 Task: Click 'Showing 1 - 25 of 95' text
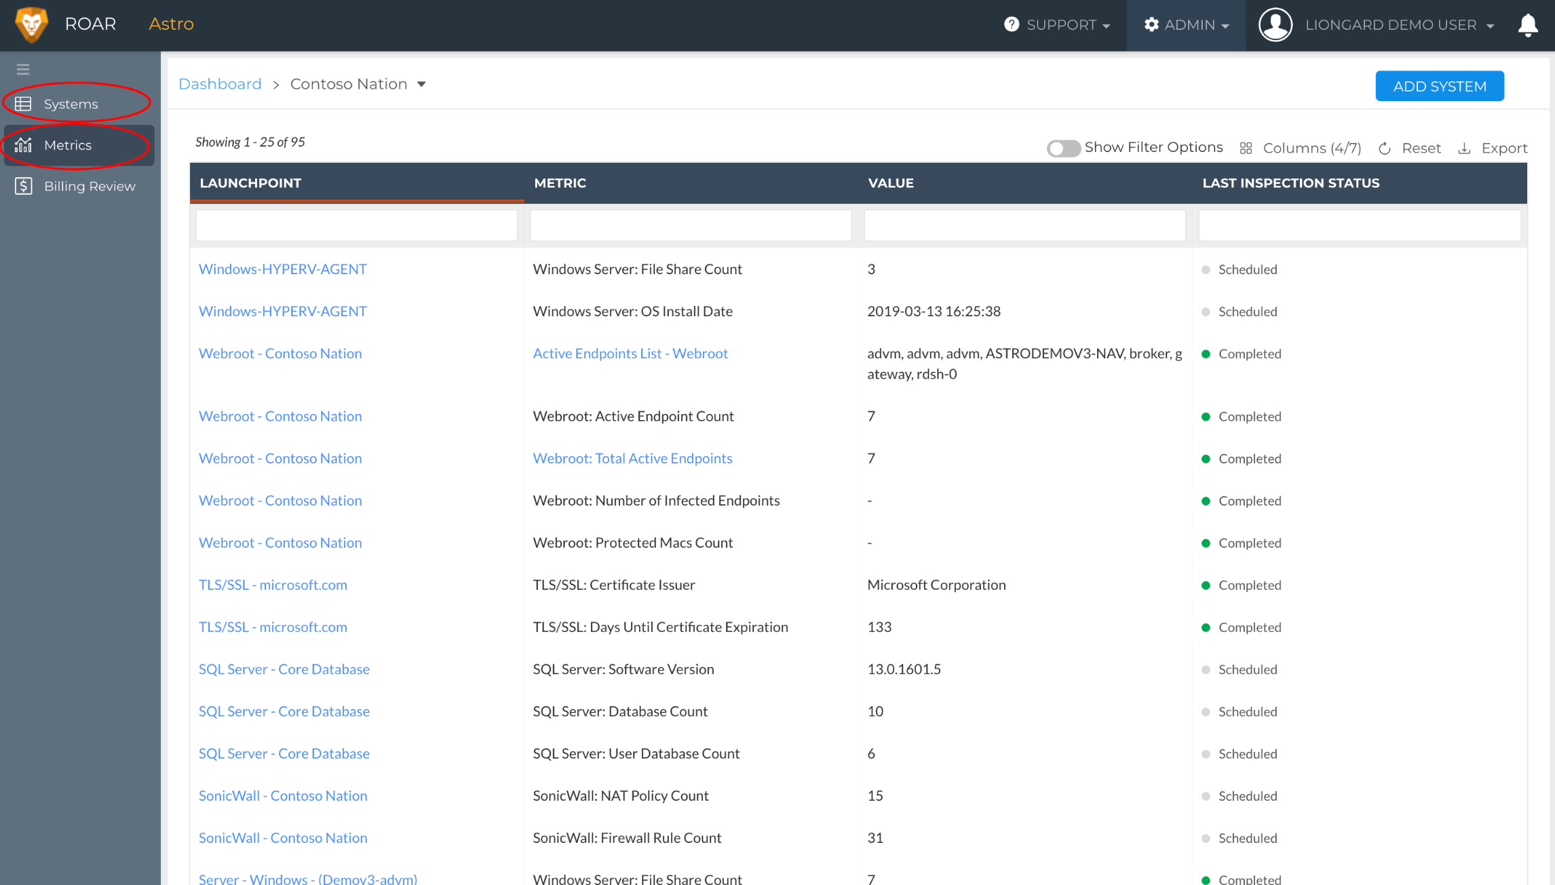pyautogui.click(x=250, y=142)
